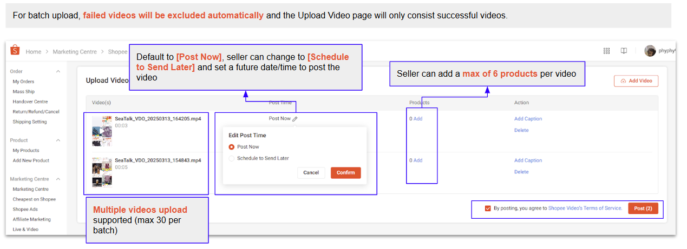Open the apps grid icon

click(x=606, y=51)
